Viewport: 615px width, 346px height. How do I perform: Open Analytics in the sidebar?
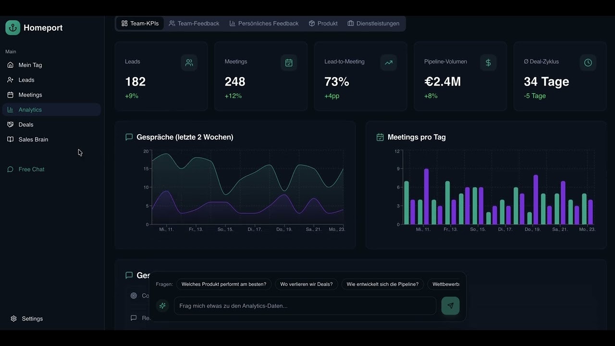point(51,110)
